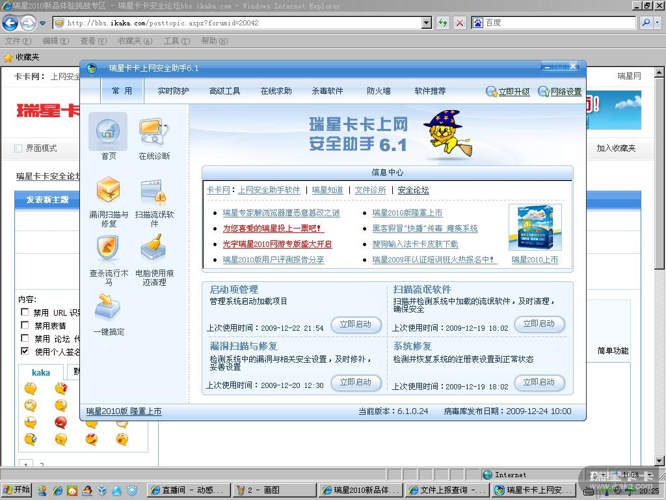Click the IE back arrow button
The image size is (666, 500).
tap(10, 23)
